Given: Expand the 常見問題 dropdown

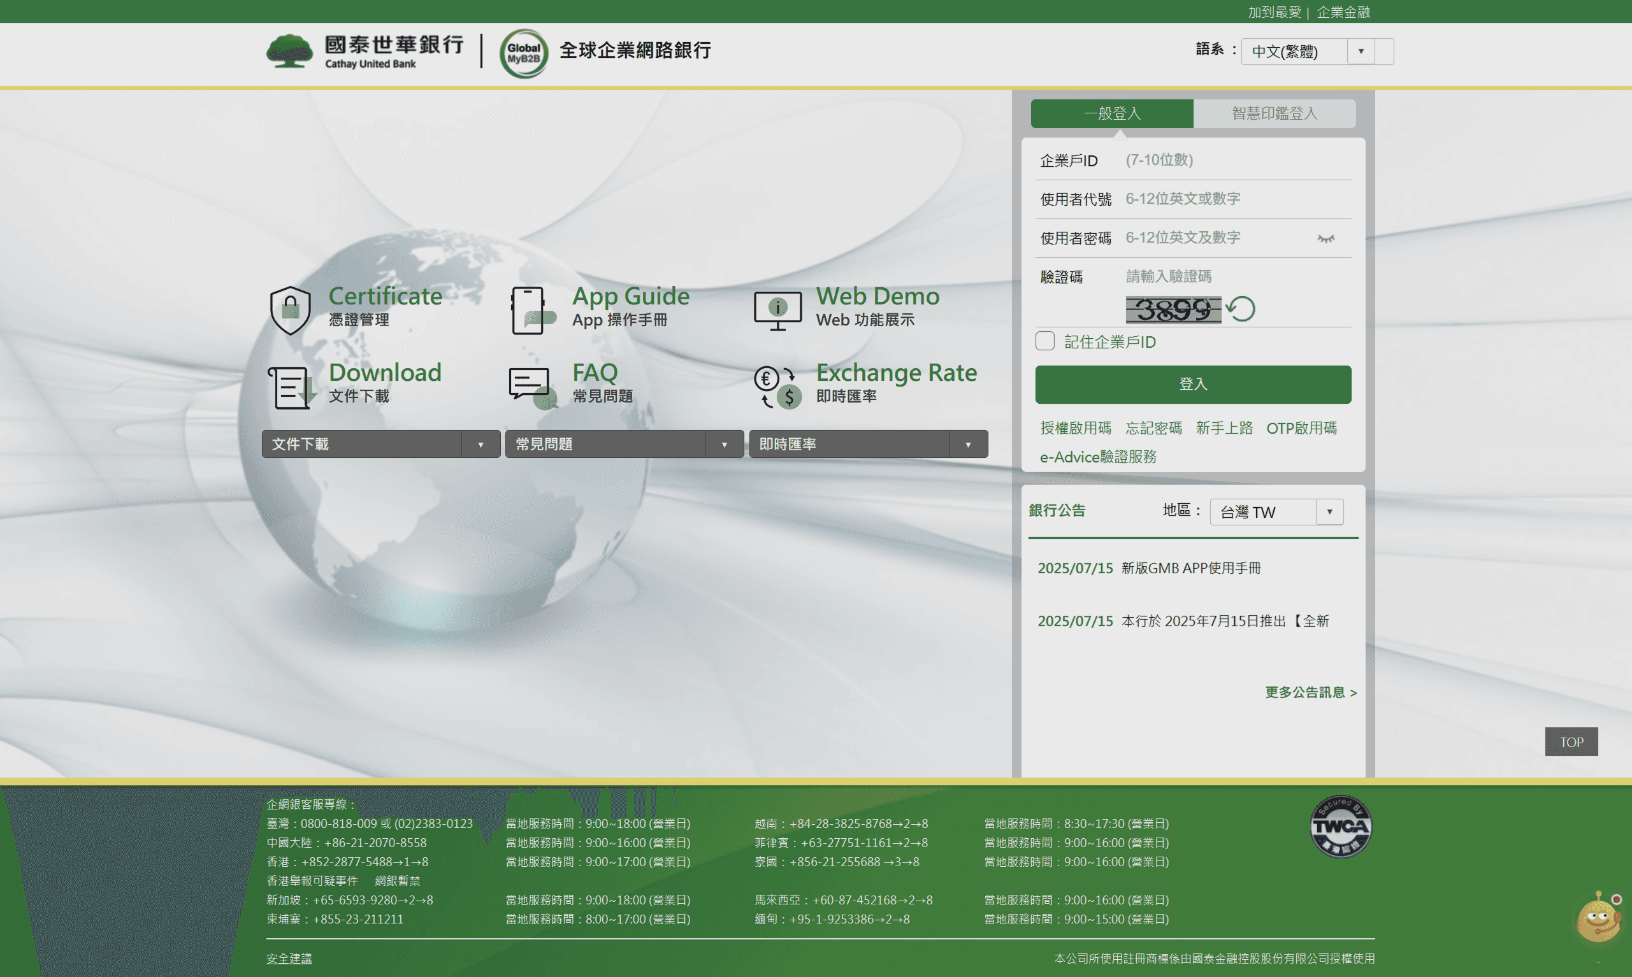Looking at the screenshot, I should pos(624,444).
